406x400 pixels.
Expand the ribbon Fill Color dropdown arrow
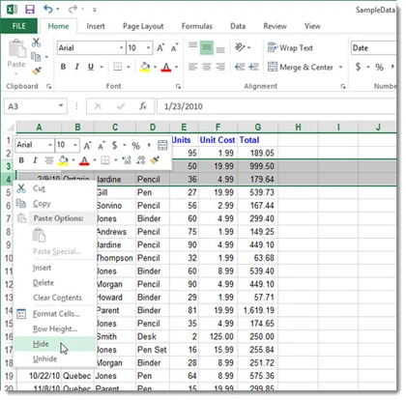point(156,67)
